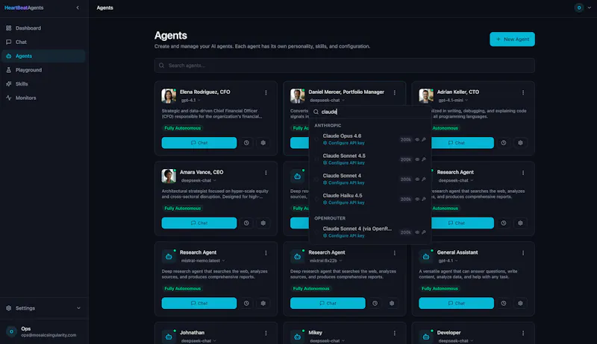Open deepseek-chat dropdown for Amara Vance
The image size is (597, 344).
pyautogui.click(x=199, y=180)
